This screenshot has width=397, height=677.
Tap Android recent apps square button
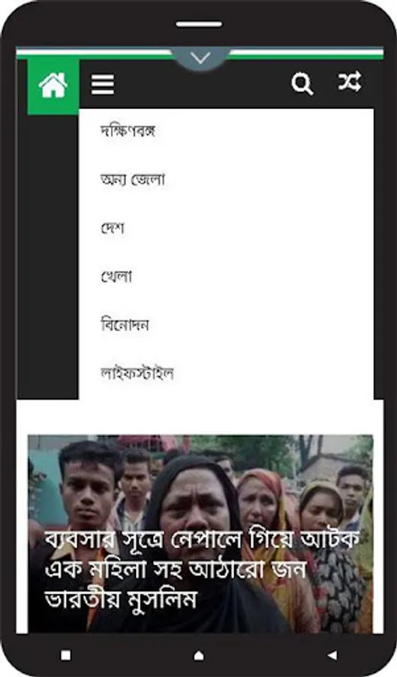65,655
